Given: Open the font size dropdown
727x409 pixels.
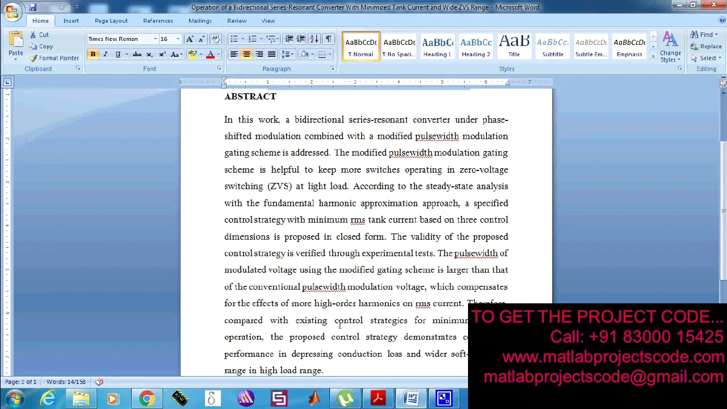Looking at the screenshot, I should coord(178,39).
